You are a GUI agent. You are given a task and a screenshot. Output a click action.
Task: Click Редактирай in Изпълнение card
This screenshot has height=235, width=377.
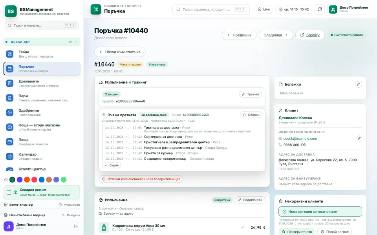(250, 200)
